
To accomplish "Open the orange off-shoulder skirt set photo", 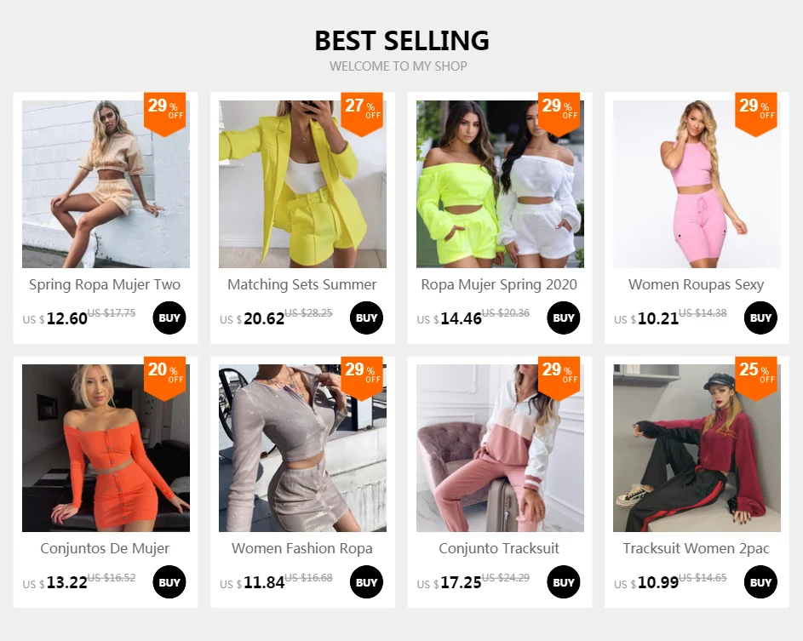I will pos(106,448).
